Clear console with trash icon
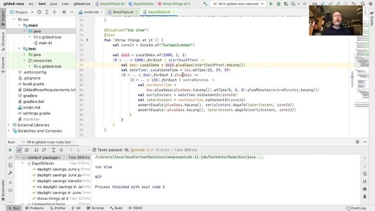The image size is (375, 211). (x=364, y=197)
